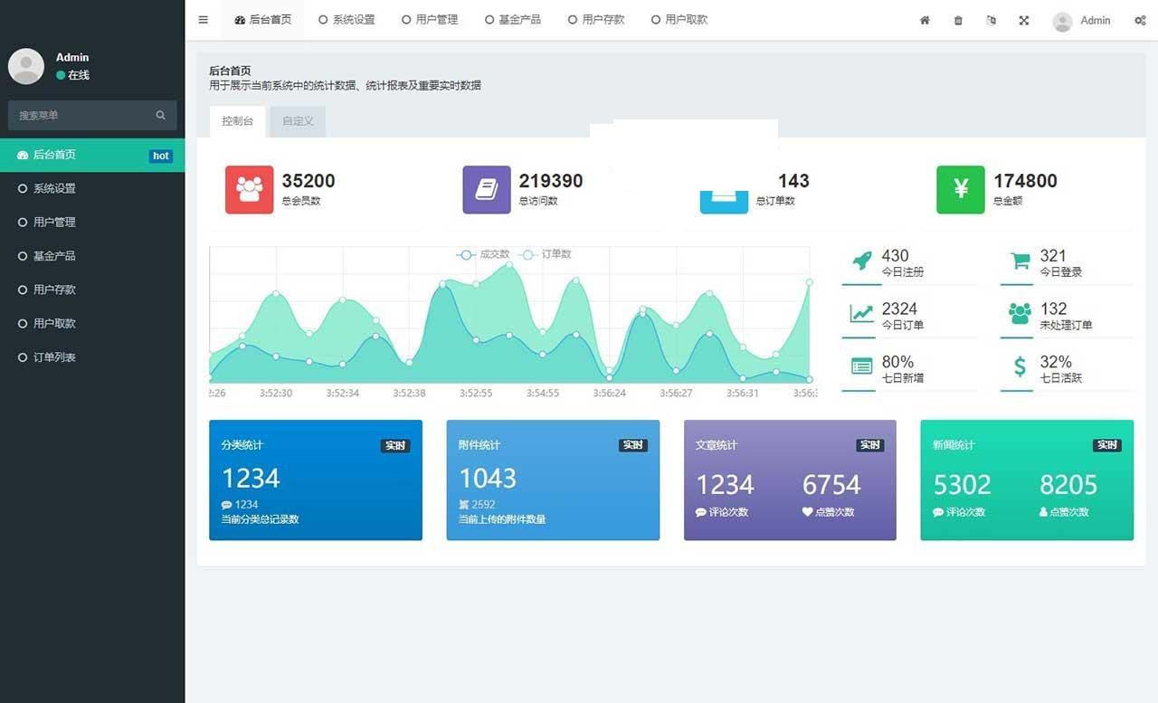
Task: Open 订单列表 in the sidebar
Action: (54, 357)
